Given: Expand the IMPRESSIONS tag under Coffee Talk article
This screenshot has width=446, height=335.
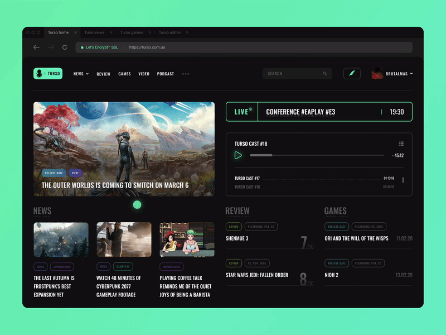Looking at the screenshot, I should [171, 266].
